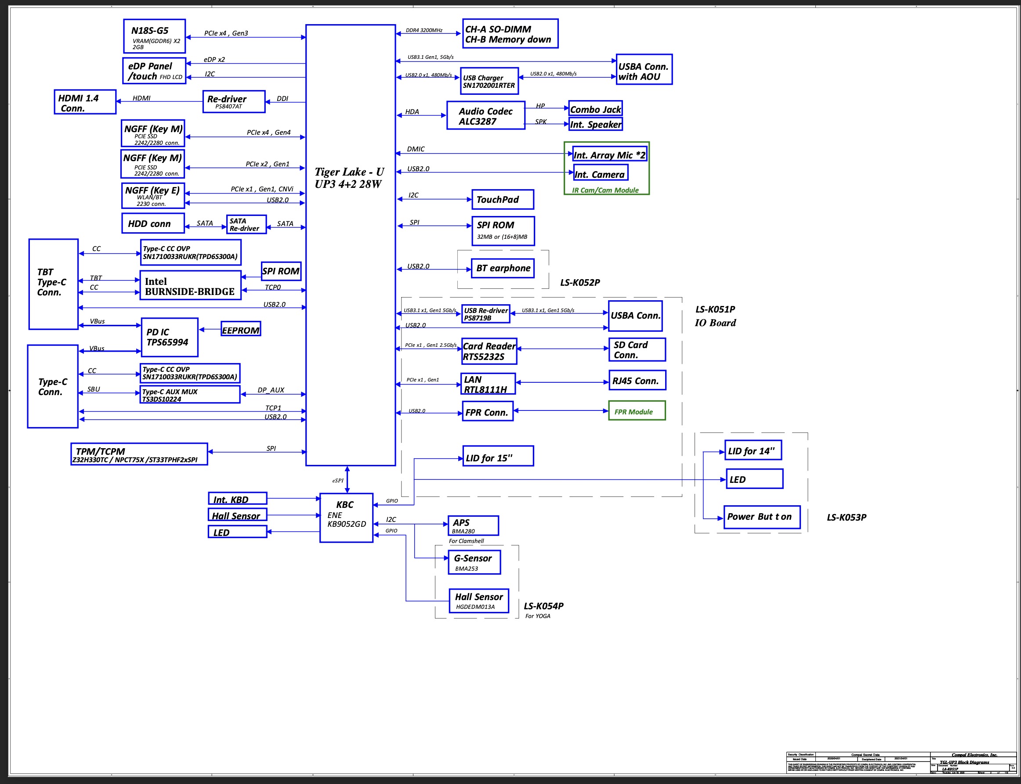Select the Audio Codec ALC3287 block
Viewport: 1021px width, 784px height.
point(486,116)
